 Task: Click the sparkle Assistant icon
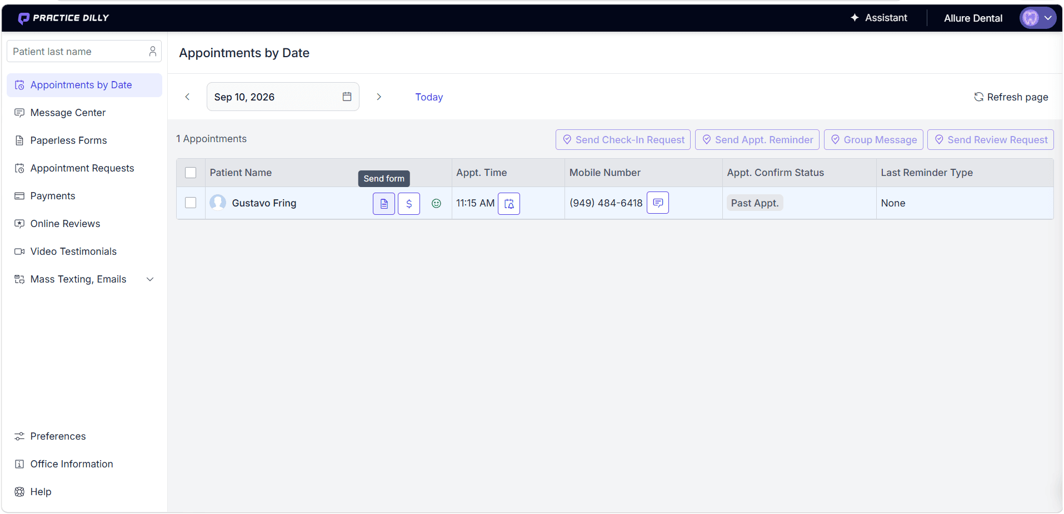point(855,18)
